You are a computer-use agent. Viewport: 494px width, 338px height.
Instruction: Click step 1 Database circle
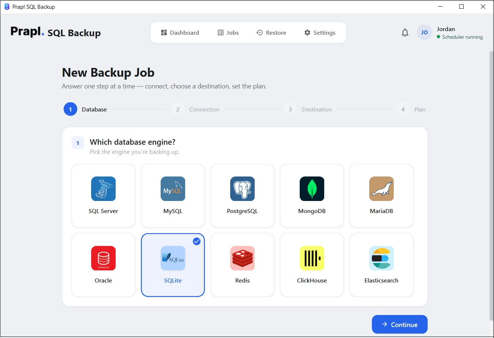(x=70, y=109)
